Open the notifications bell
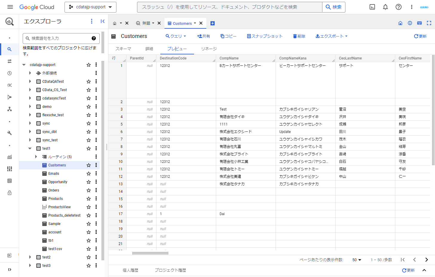This screenshot has width=435, height=277. tap(385, 7)
